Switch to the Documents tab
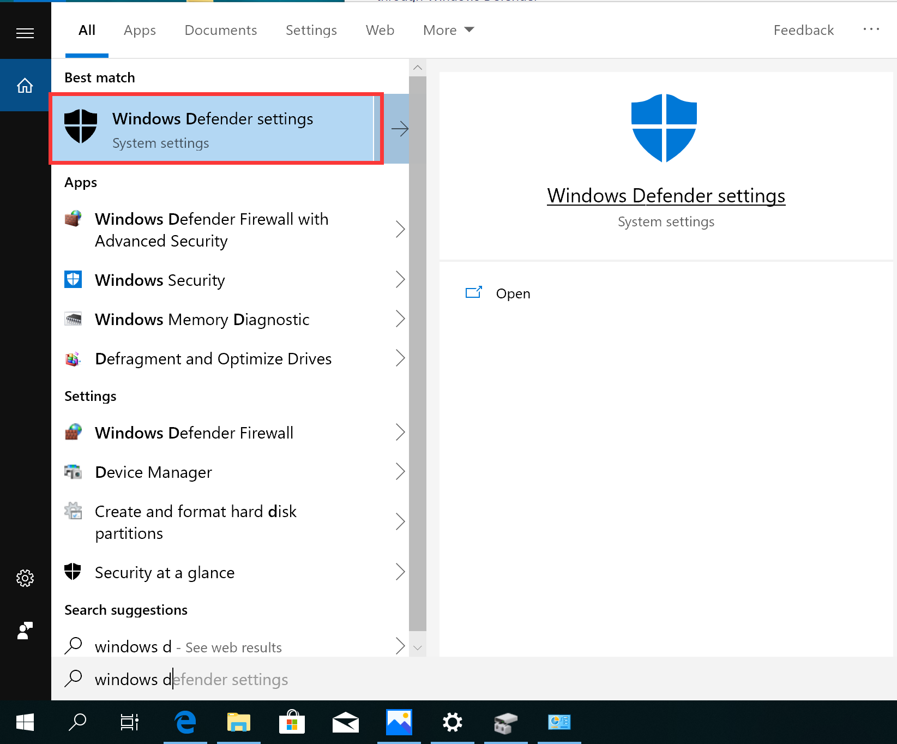This screenshot has height=744, width=897. (x=220, y=30)
